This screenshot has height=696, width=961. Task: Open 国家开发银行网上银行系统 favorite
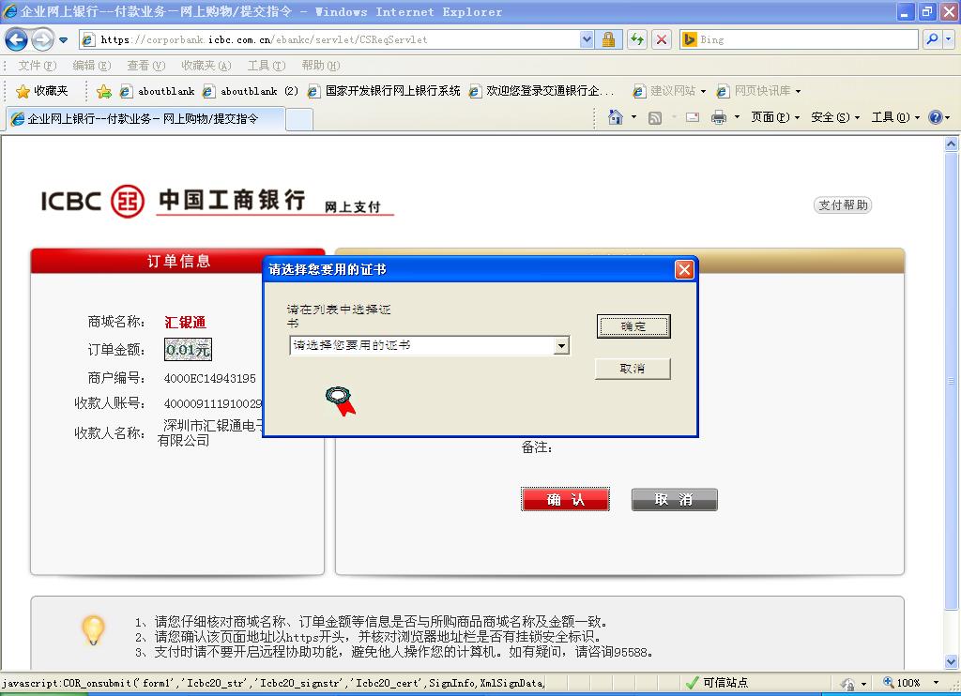click(x=384, y=91)
